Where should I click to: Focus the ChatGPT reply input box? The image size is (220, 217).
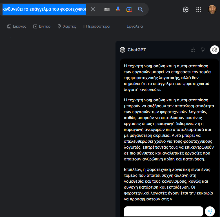(x=164, y=211)
